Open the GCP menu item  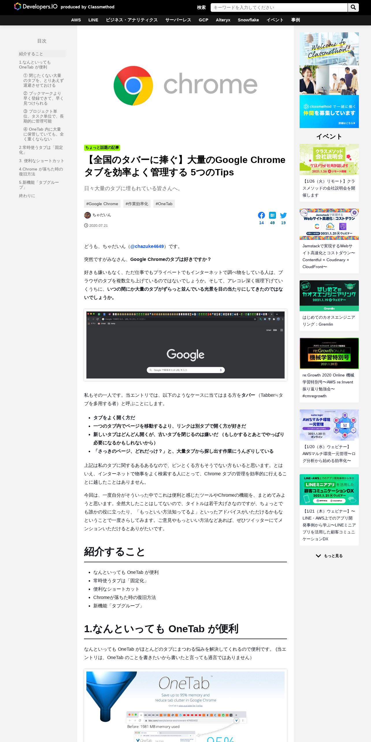pos(203,20)
